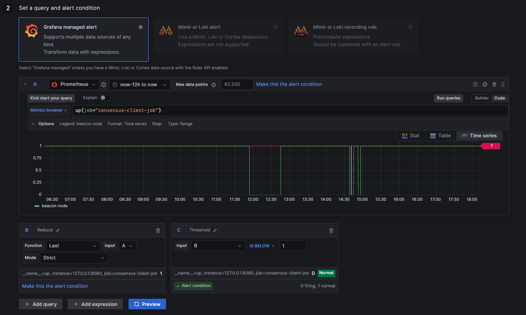Screen dimensions: 526x315
Task: Click the Preview button
Action: click(x=147, y=304)
